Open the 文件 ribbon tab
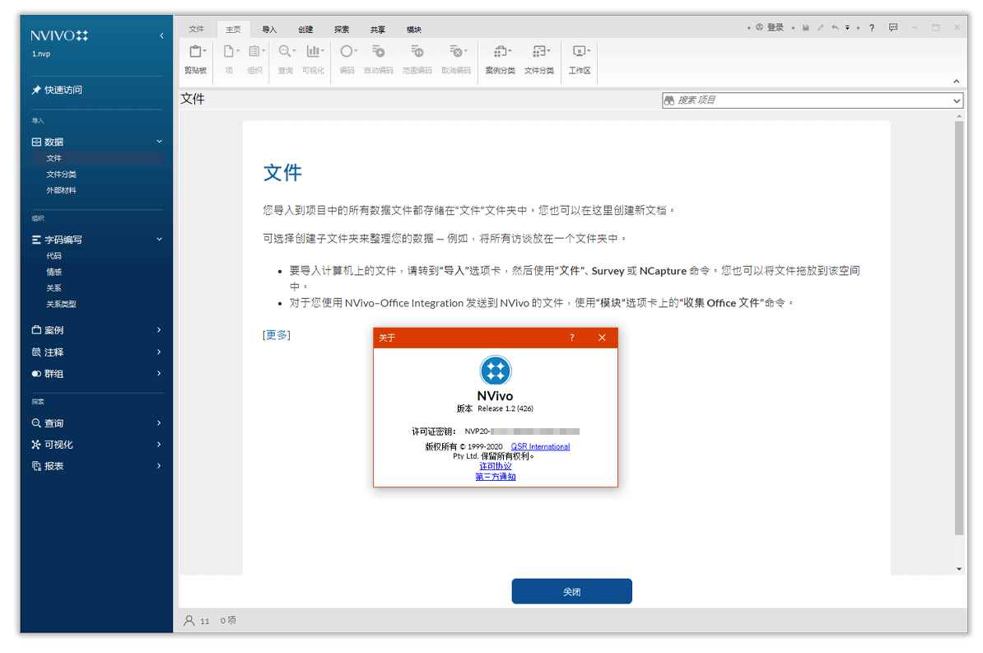 click(197, 29)
